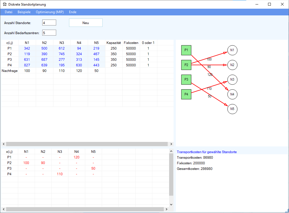Click the N4 circle in graph

(x=232, y=94)
